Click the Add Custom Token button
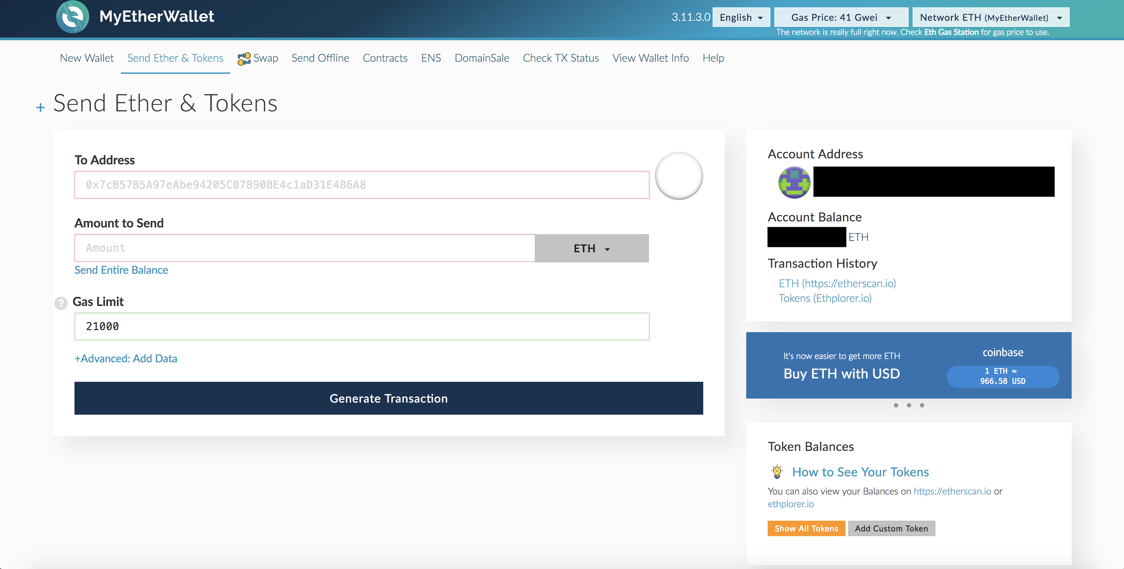Image resolution: width=1124 pixels, height=569 pixels. point(891,528)
